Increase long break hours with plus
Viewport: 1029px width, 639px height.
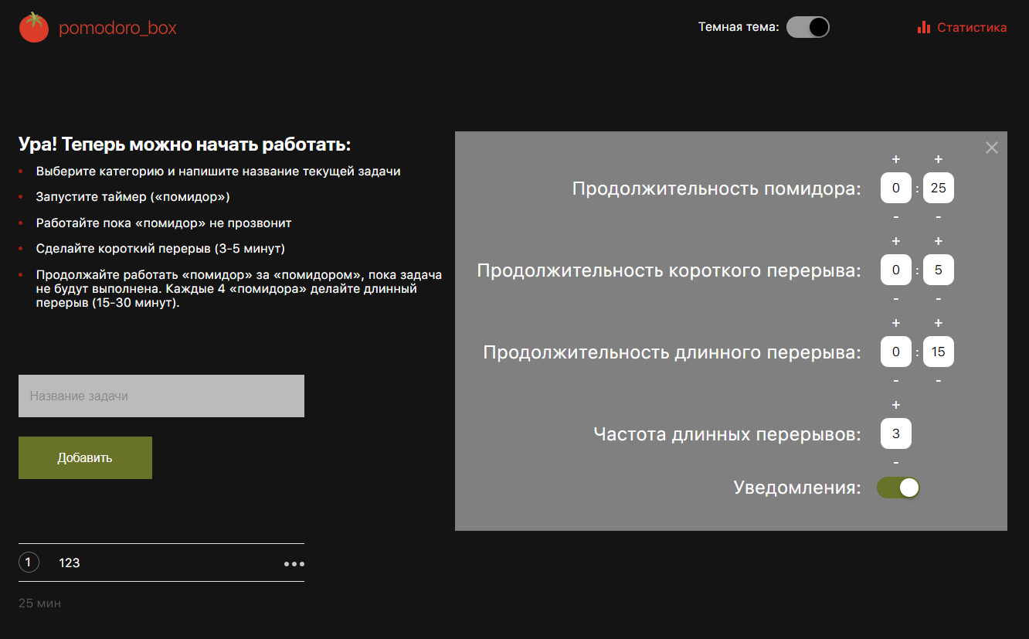click(x=895, y=323)
